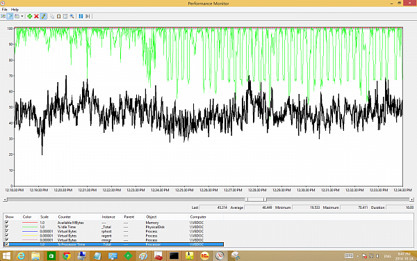
Task: Open the Help menu
Action: (15, 9)
